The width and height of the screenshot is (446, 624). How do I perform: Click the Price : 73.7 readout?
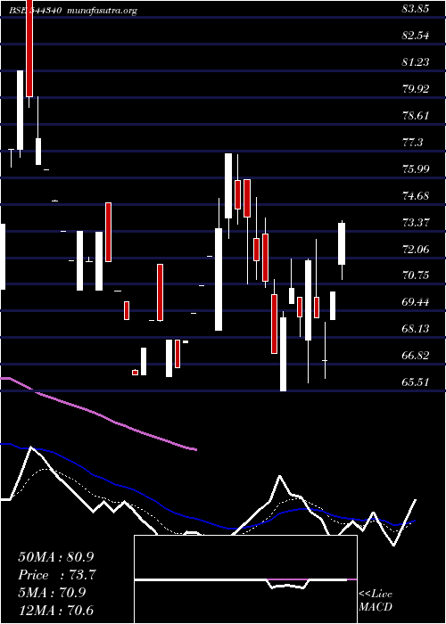(x=57, y=575)
